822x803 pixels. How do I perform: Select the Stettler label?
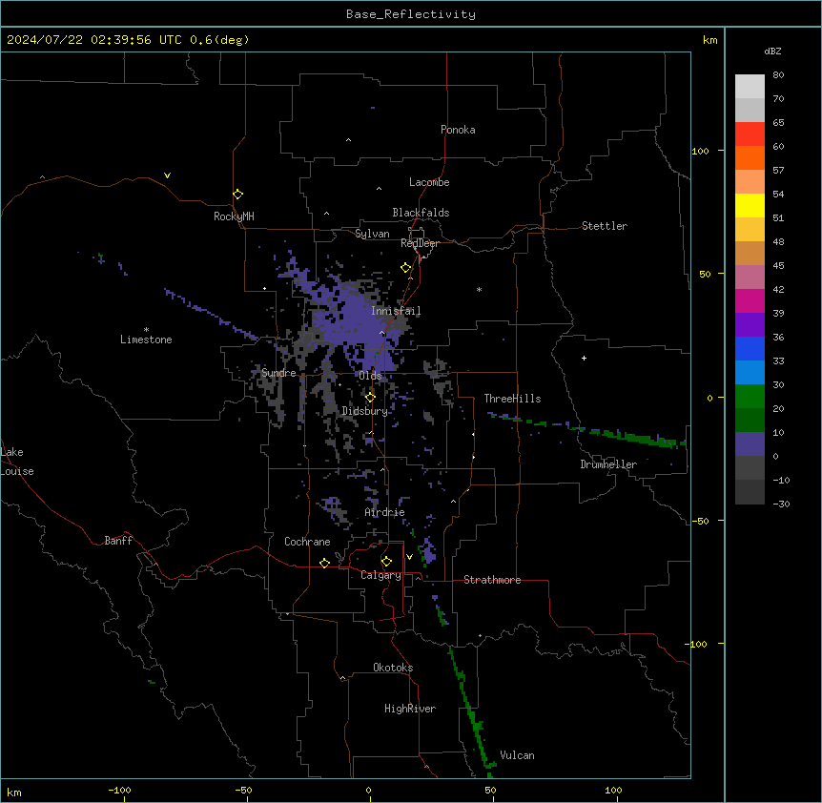[x=604, y=226]
